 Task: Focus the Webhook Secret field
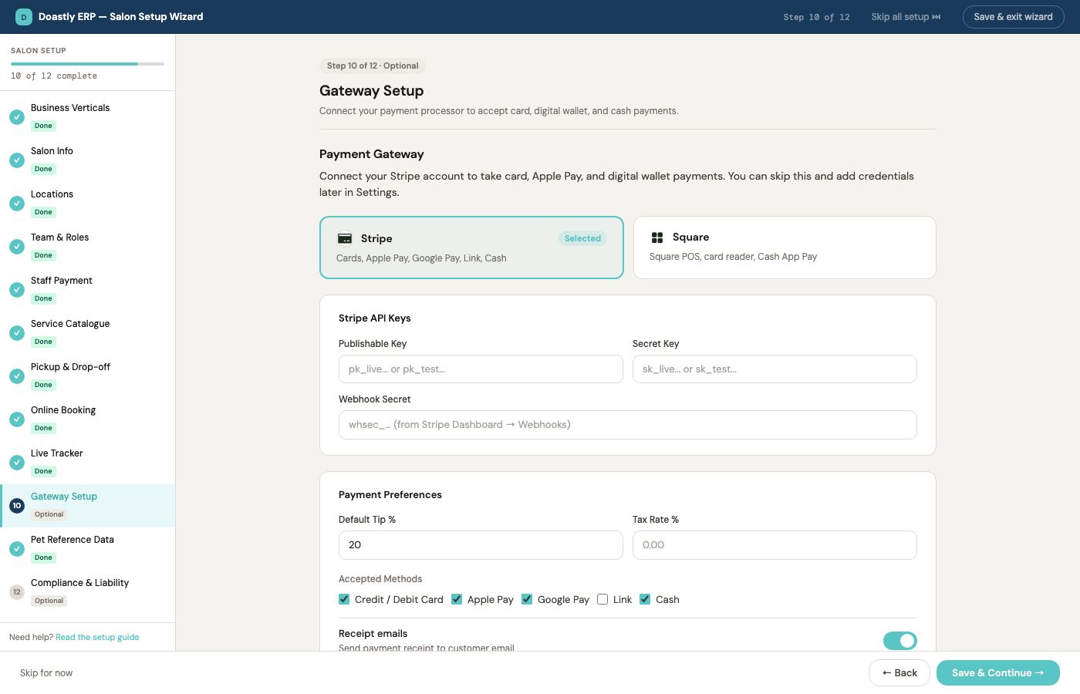628,425
